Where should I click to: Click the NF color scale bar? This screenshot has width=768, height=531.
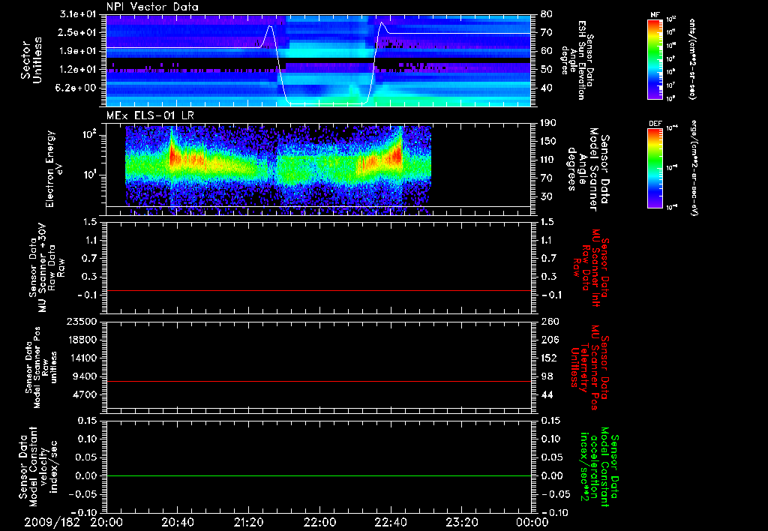pos(655,58)
